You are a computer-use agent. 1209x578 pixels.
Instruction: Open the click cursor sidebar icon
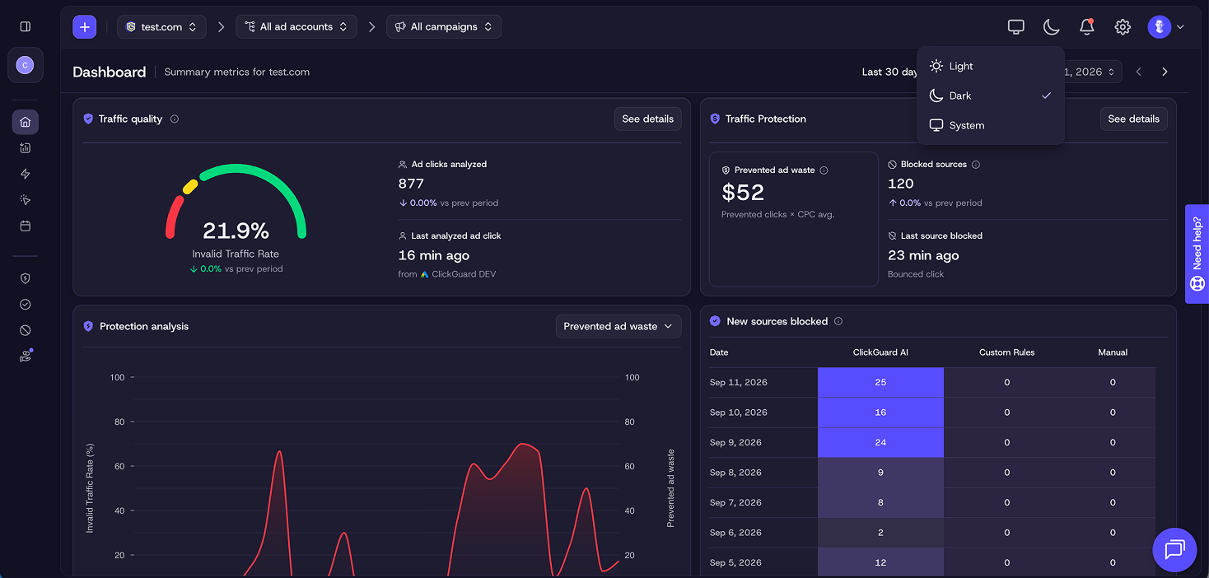click(x=25, y=200)
